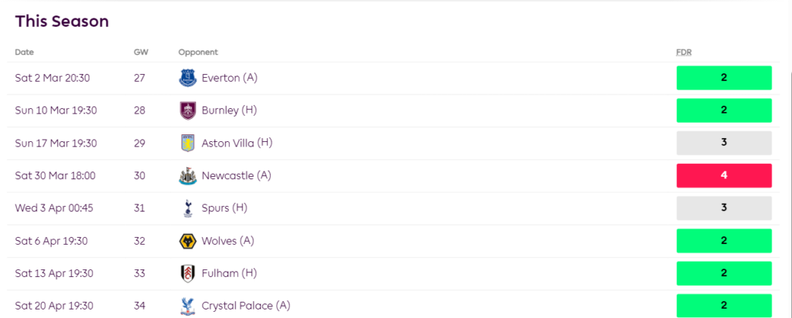Click the Crystal Palace club crest
Viewport: 792px width, 318px height.
pos(187,306)
